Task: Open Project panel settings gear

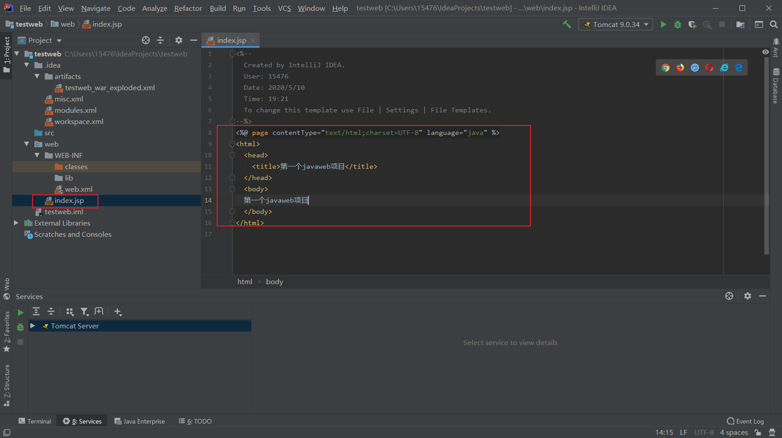Action: [179, 40]
